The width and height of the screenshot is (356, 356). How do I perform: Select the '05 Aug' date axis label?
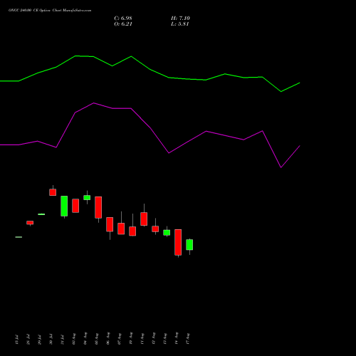click(96, 338)
